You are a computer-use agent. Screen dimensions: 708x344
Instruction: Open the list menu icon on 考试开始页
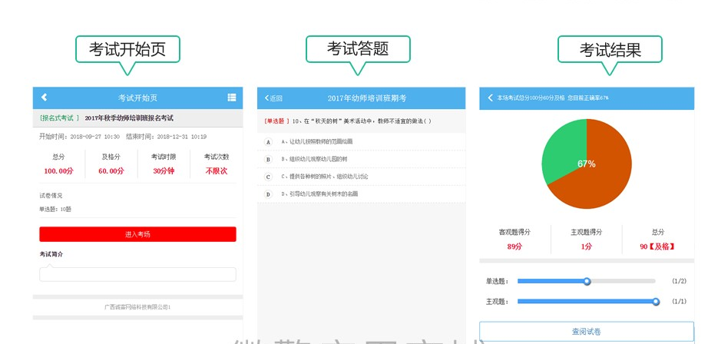(231, 98)
